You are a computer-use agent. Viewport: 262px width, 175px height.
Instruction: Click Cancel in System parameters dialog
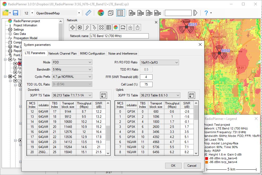point(192,165)
